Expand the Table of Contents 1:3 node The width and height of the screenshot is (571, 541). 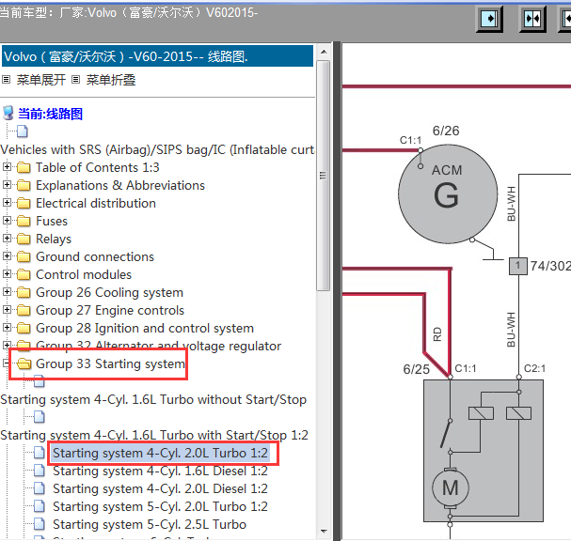click(7, 167)
